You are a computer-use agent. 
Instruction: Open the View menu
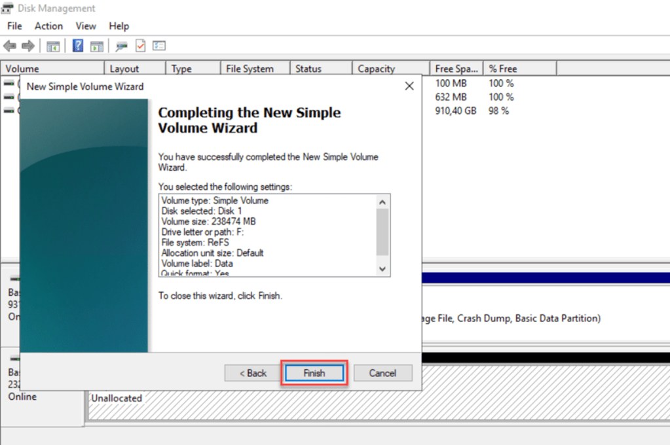pyautogui.click(x=86, y=26)
